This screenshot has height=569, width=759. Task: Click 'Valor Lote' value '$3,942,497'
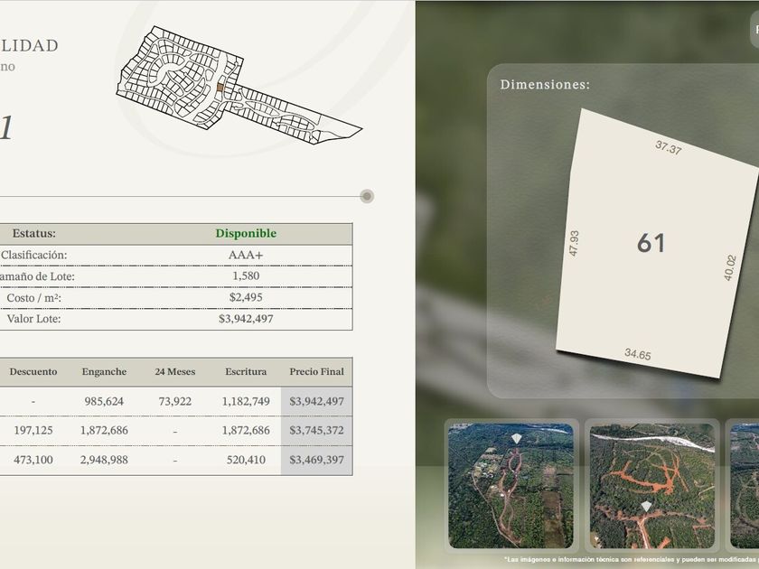246,318
